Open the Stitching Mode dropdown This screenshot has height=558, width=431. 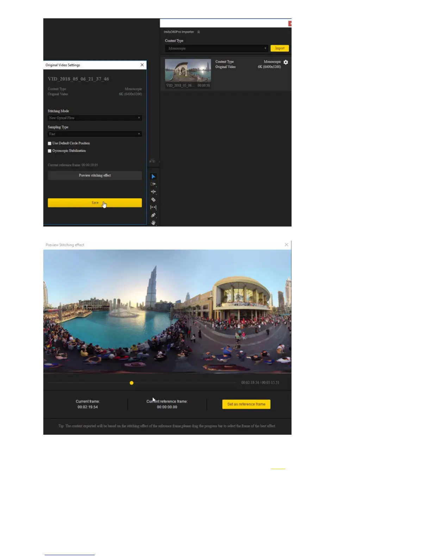tap(95, 118)
